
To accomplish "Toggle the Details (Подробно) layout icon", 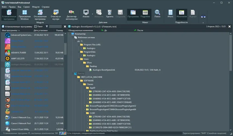I will coord(145,12).
